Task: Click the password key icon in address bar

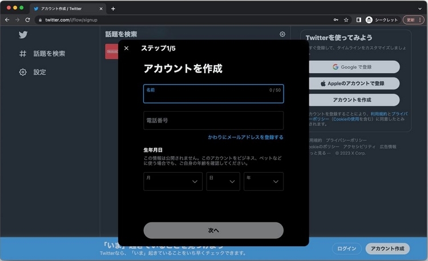Action: click(336, 20)
